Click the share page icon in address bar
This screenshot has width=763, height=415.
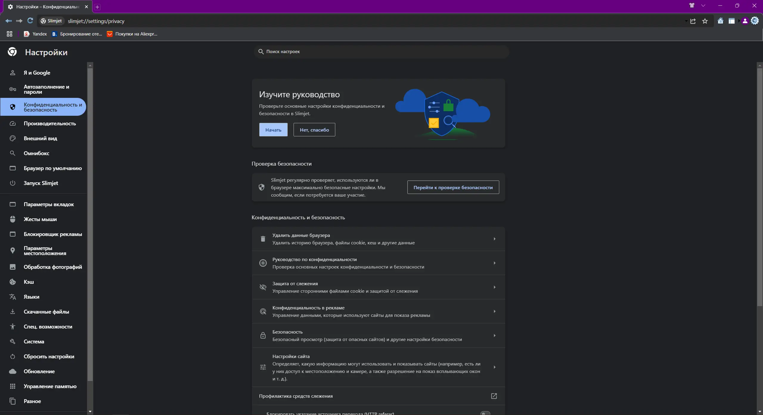click(693, 21)
